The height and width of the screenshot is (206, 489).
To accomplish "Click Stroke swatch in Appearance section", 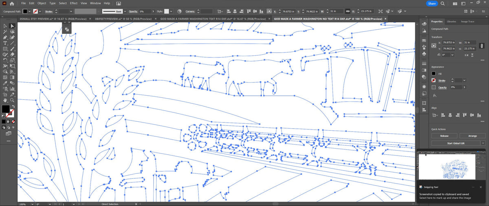I will coord(434,80).
